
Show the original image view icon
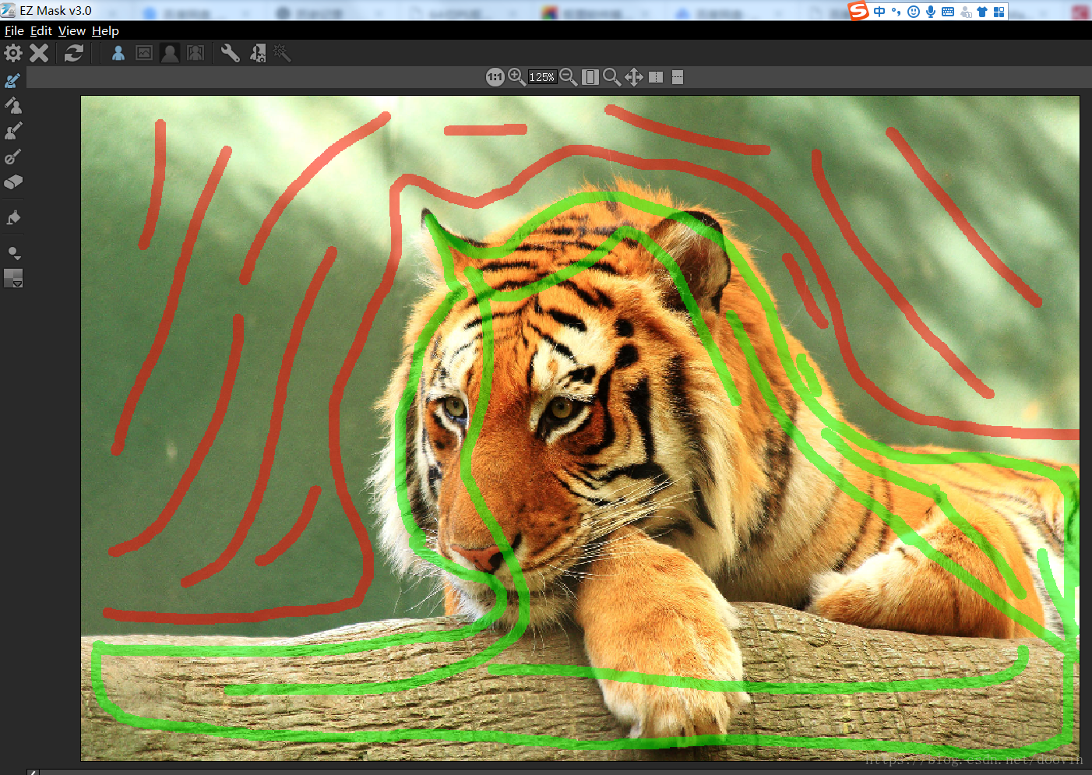click(144, 53)
